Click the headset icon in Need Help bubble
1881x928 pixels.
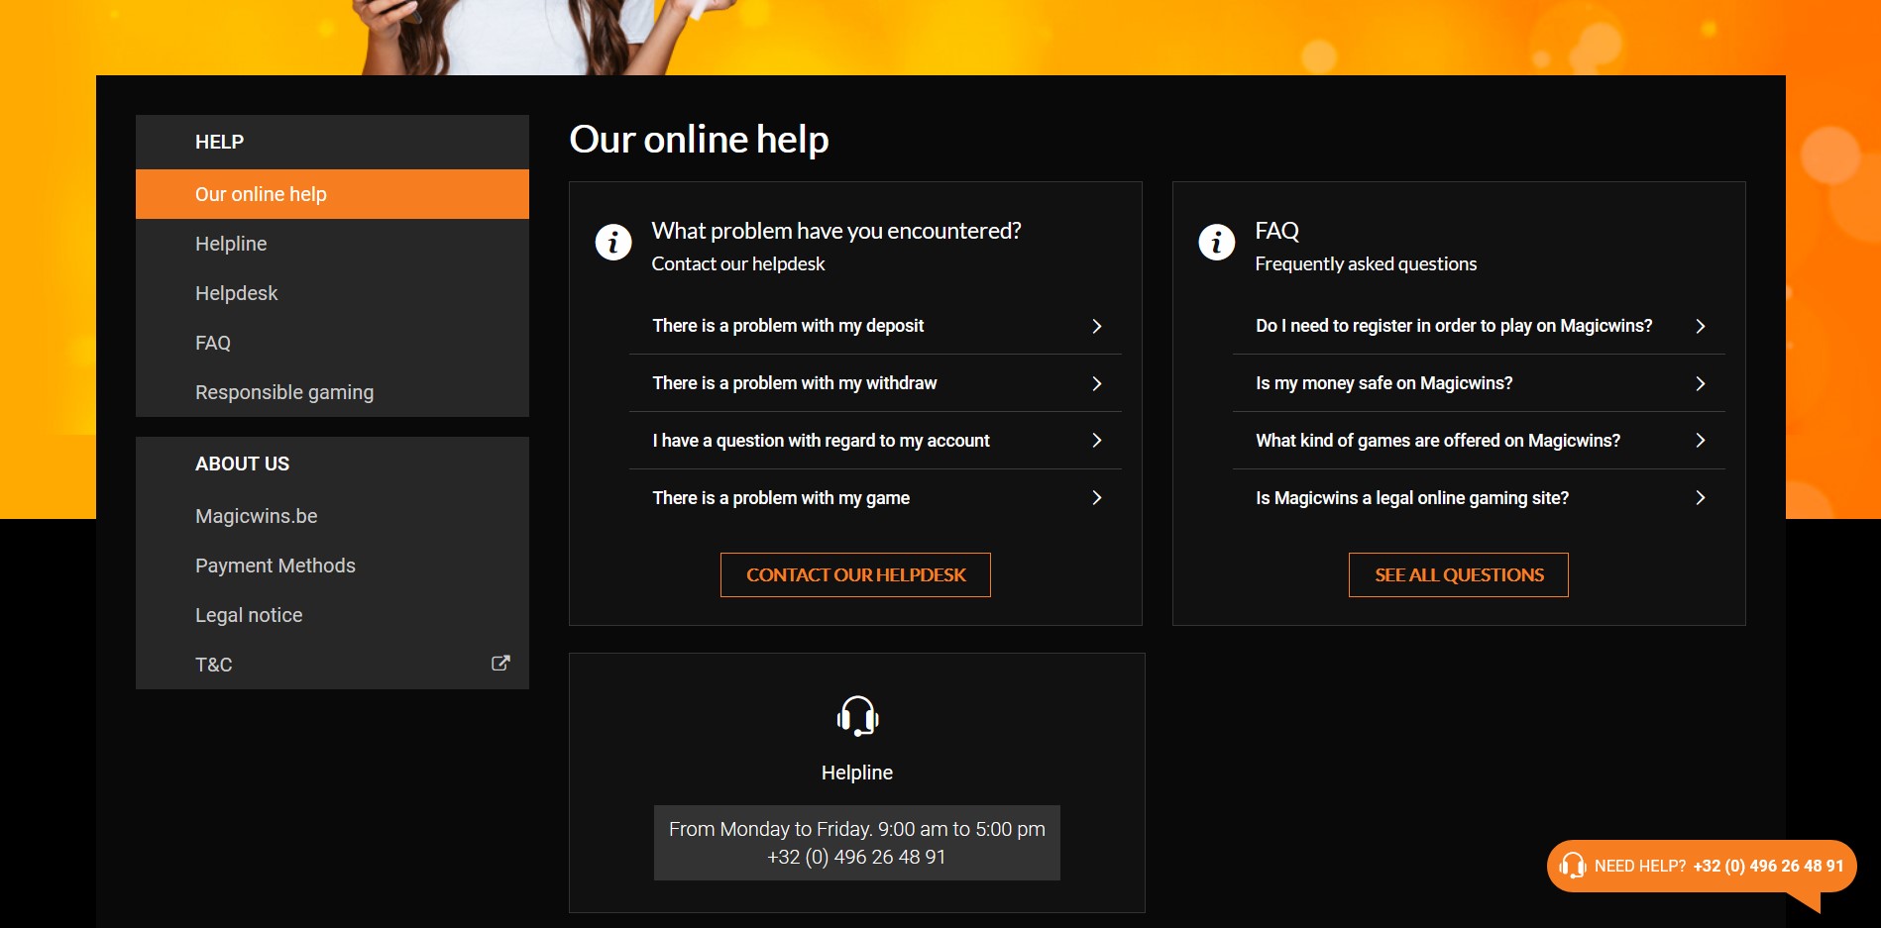click(x=1572, y=866)
